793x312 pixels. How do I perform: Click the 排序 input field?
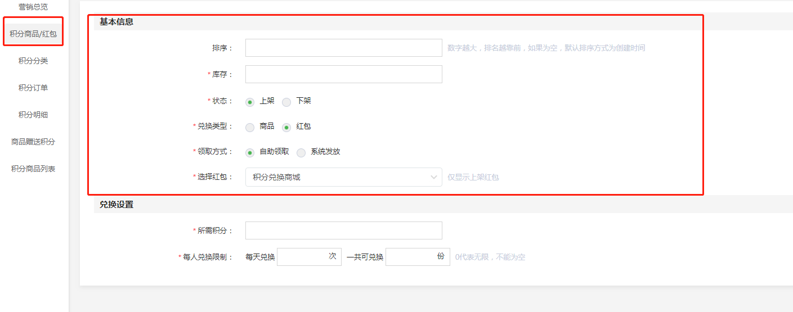pyautogui.click(x=344, y=48)
